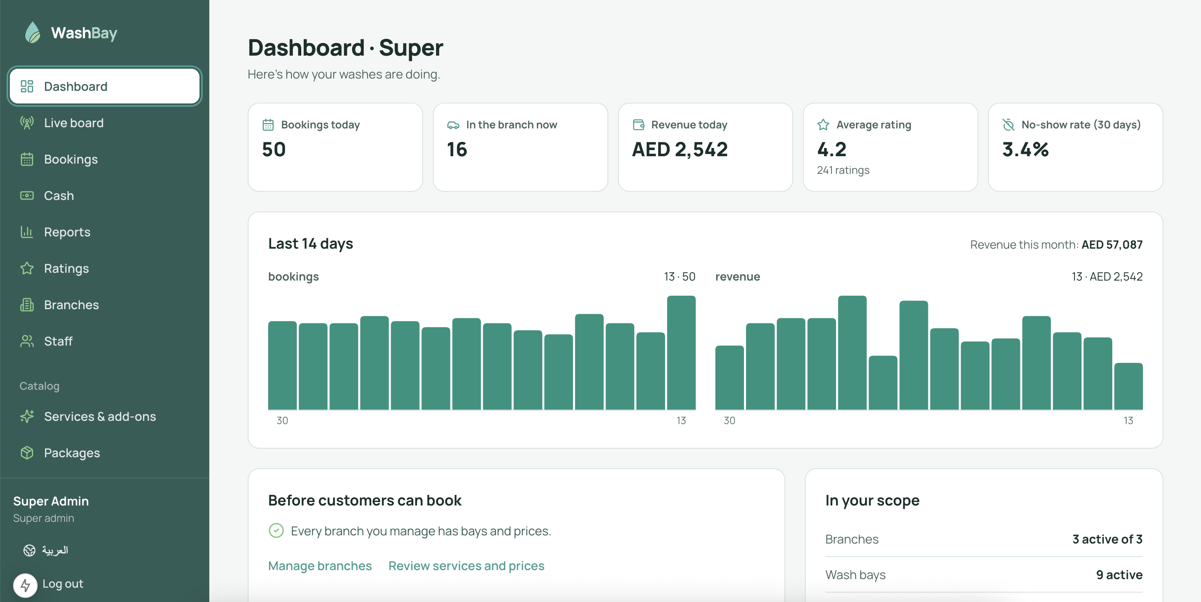Click the Cash banknote icon
The width and height of the screenshot is (1201, 602).
(x=27, y=195)
